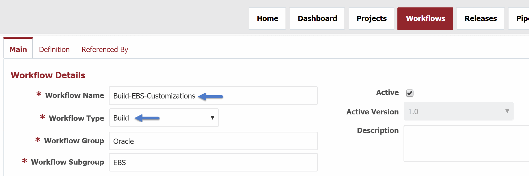The image size is (529, 176).
Task: Expand the Workflow Type dropdown arrow
Action: pyautogui.click(x=212, y=118)
